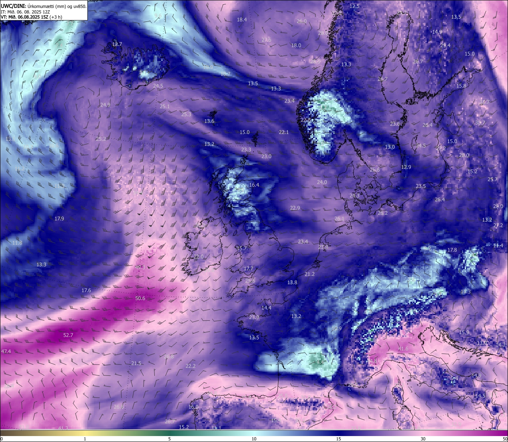Click the 26.0 value on the map
The height and width of the screenshot is (442, 508).
302,21
